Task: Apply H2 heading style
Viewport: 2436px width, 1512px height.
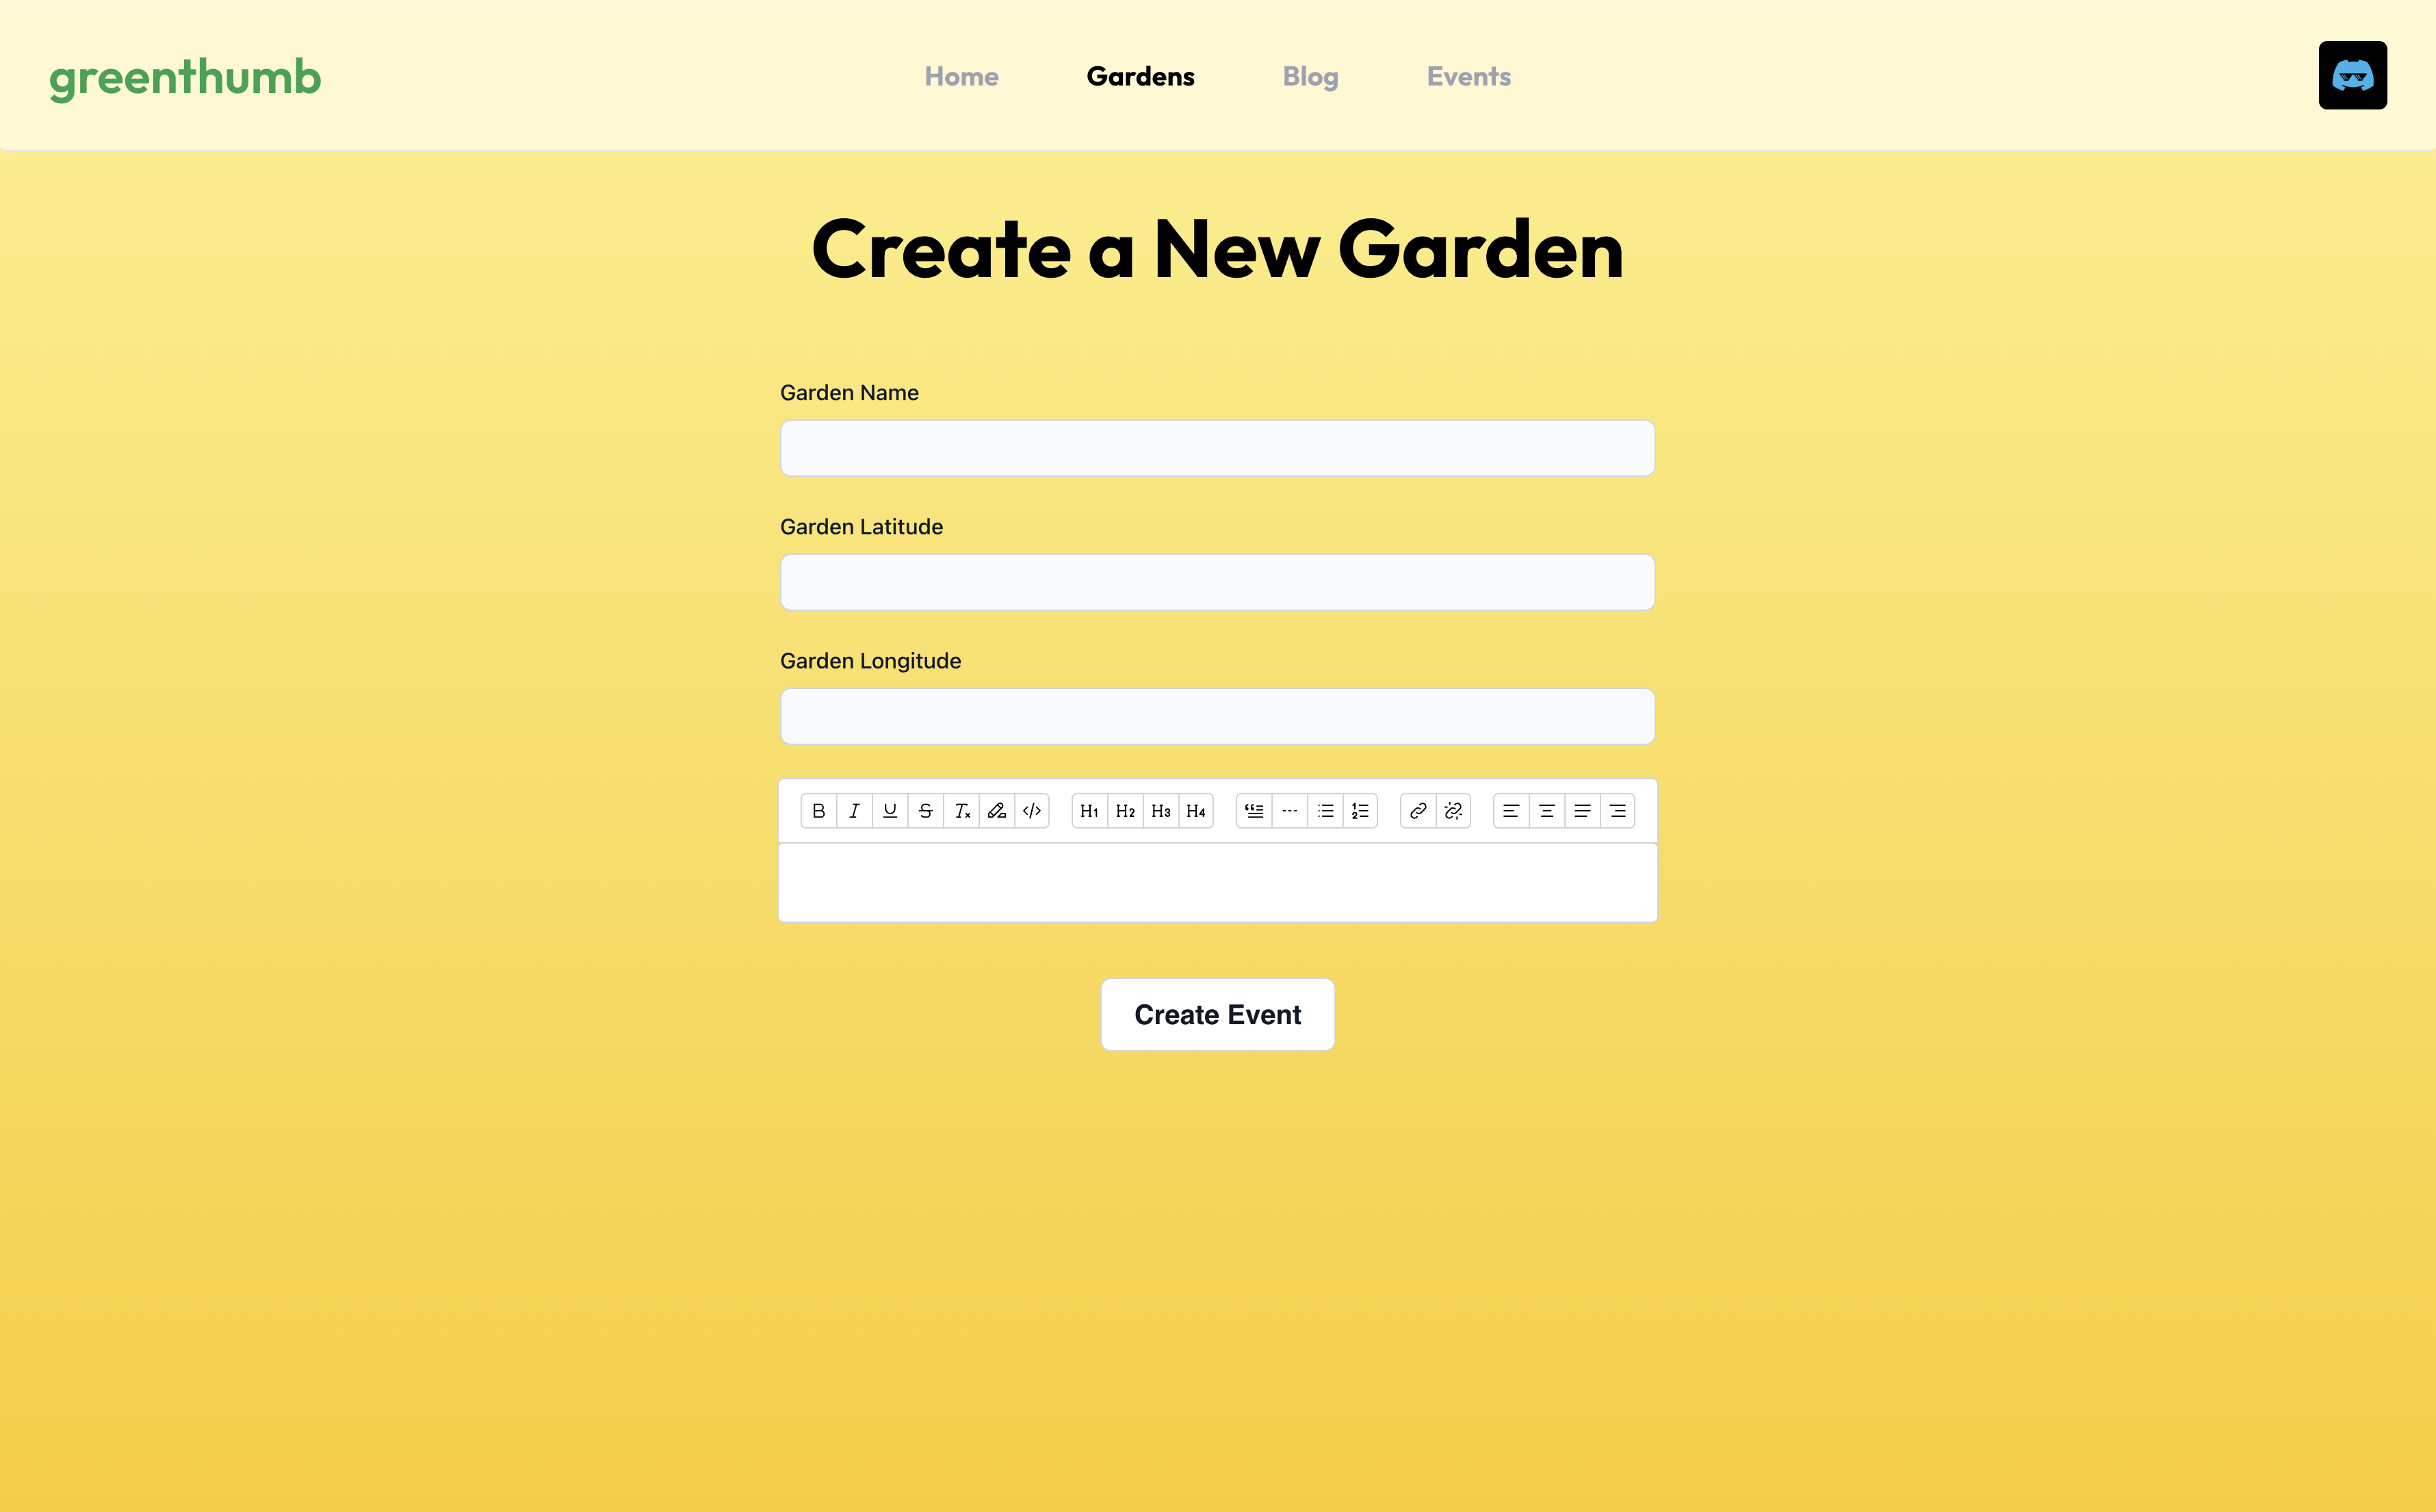Action: 1123,810
